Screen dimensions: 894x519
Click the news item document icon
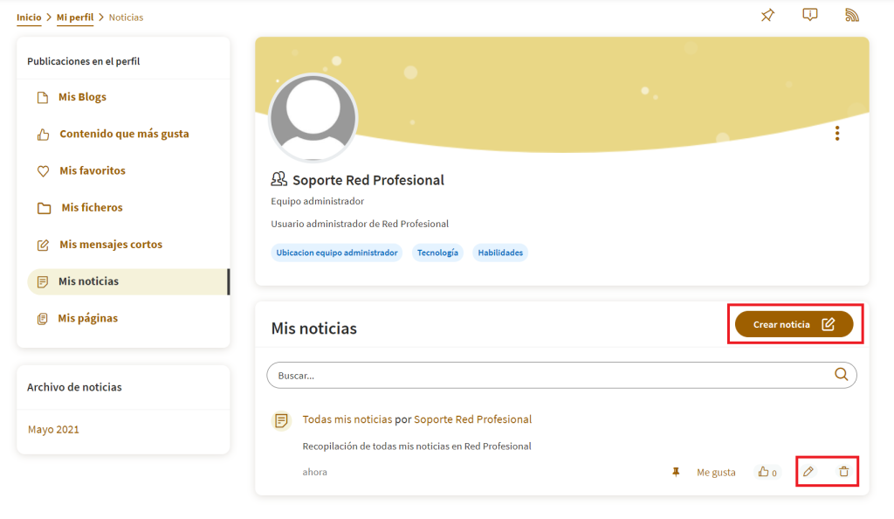point(281,421)
